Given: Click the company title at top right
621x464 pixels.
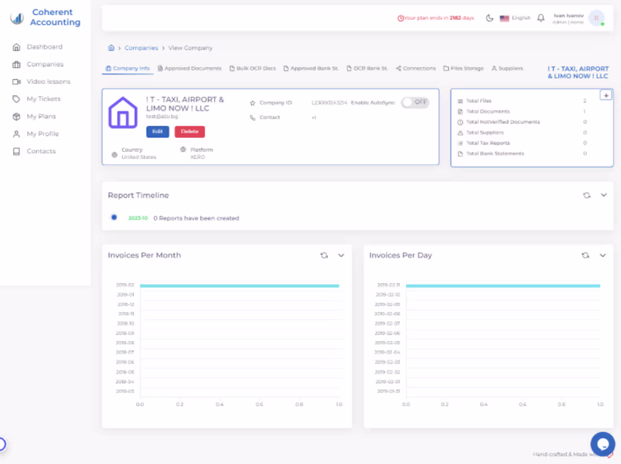Looking at the screenshot, I should (578, 72).
